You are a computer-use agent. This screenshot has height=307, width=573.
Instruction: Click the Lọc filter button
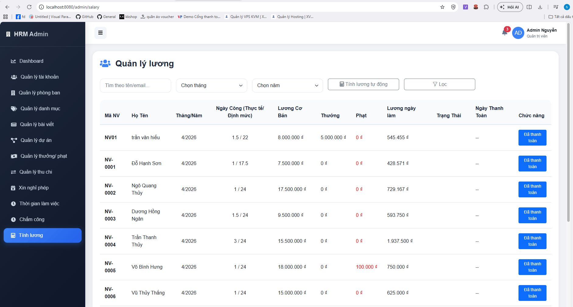pyautogui.click(x=440, y=84)
